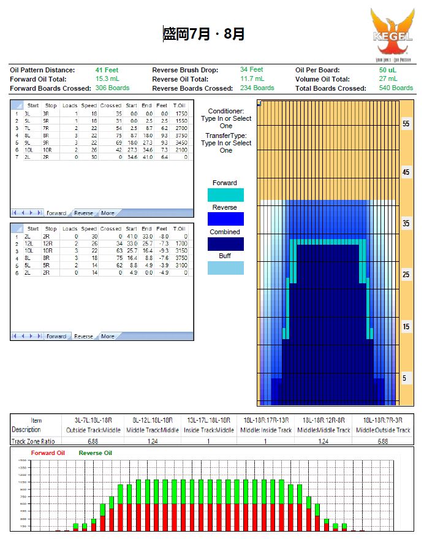Image resolution: width=424 pixels, height=539 pixels.
Task: Switch to Forward tab in lower table
Action: (x=56, y=336)
